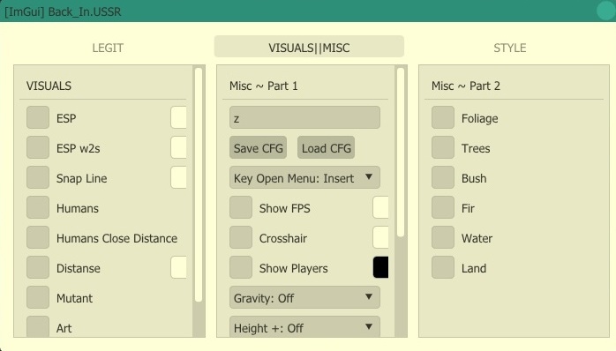The height and width of the screenshot is (351, 616).
Task: Expand the Gravity dropdown
Action: click(304, 297)
